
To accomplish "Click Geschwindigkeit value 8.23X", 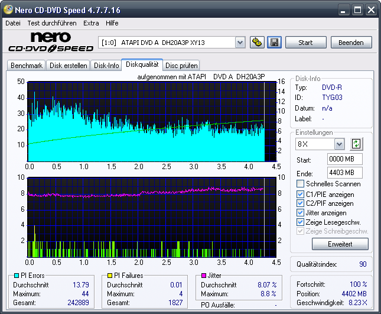I will coord(358,303).
